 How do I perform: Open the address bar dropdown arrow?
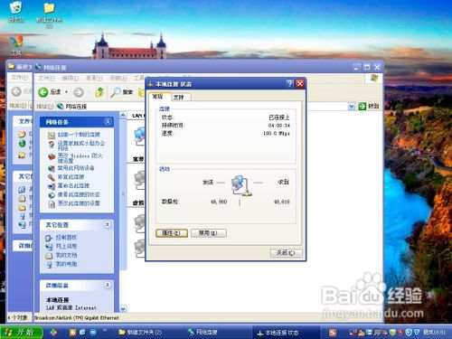[x=352, y=106]
